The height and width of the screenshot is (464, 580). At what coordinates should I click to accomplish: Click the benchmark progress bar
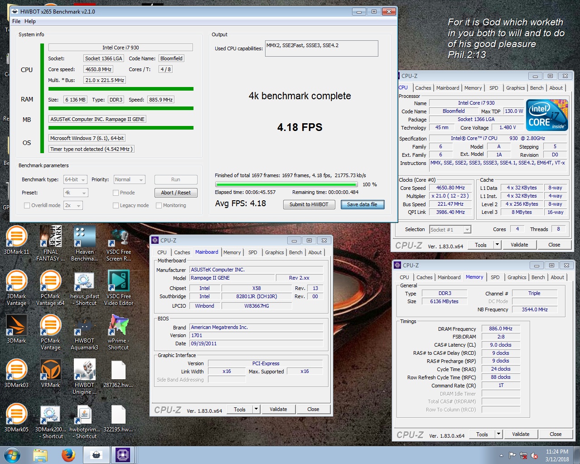[286, 184]
